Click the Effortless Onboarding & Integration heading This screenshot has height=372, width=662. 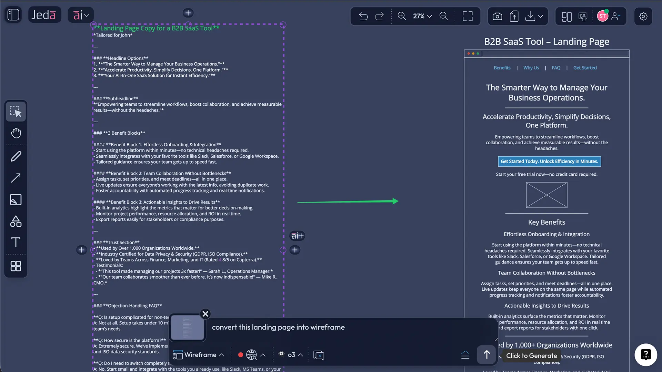546,234
